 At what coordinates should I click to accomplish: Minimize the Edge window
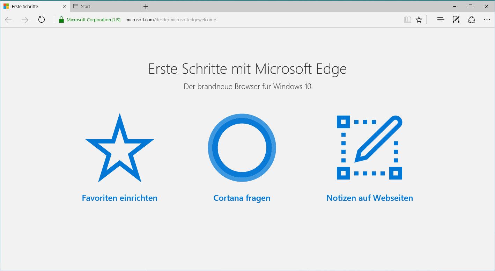(455, 6)
